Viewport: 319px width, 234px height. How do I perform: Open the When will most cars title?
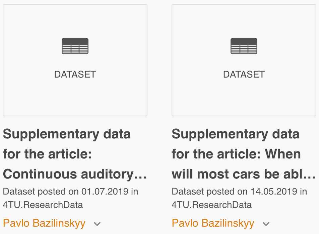tap(244, 154)
